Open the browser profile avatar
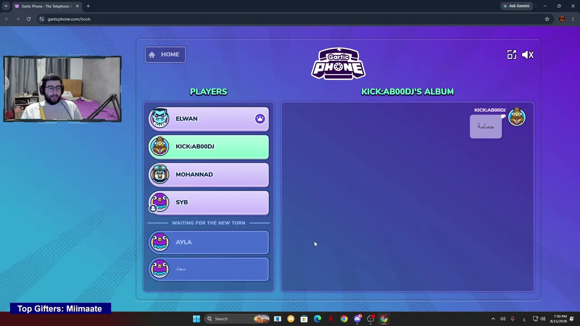The width and height of the screenshot is (580, 326). tap(562, 19)
